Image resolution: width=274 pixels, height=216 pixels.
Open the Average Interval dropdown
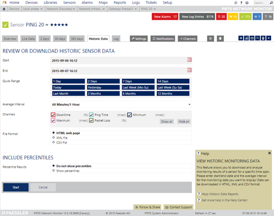[x=121, y=105]
